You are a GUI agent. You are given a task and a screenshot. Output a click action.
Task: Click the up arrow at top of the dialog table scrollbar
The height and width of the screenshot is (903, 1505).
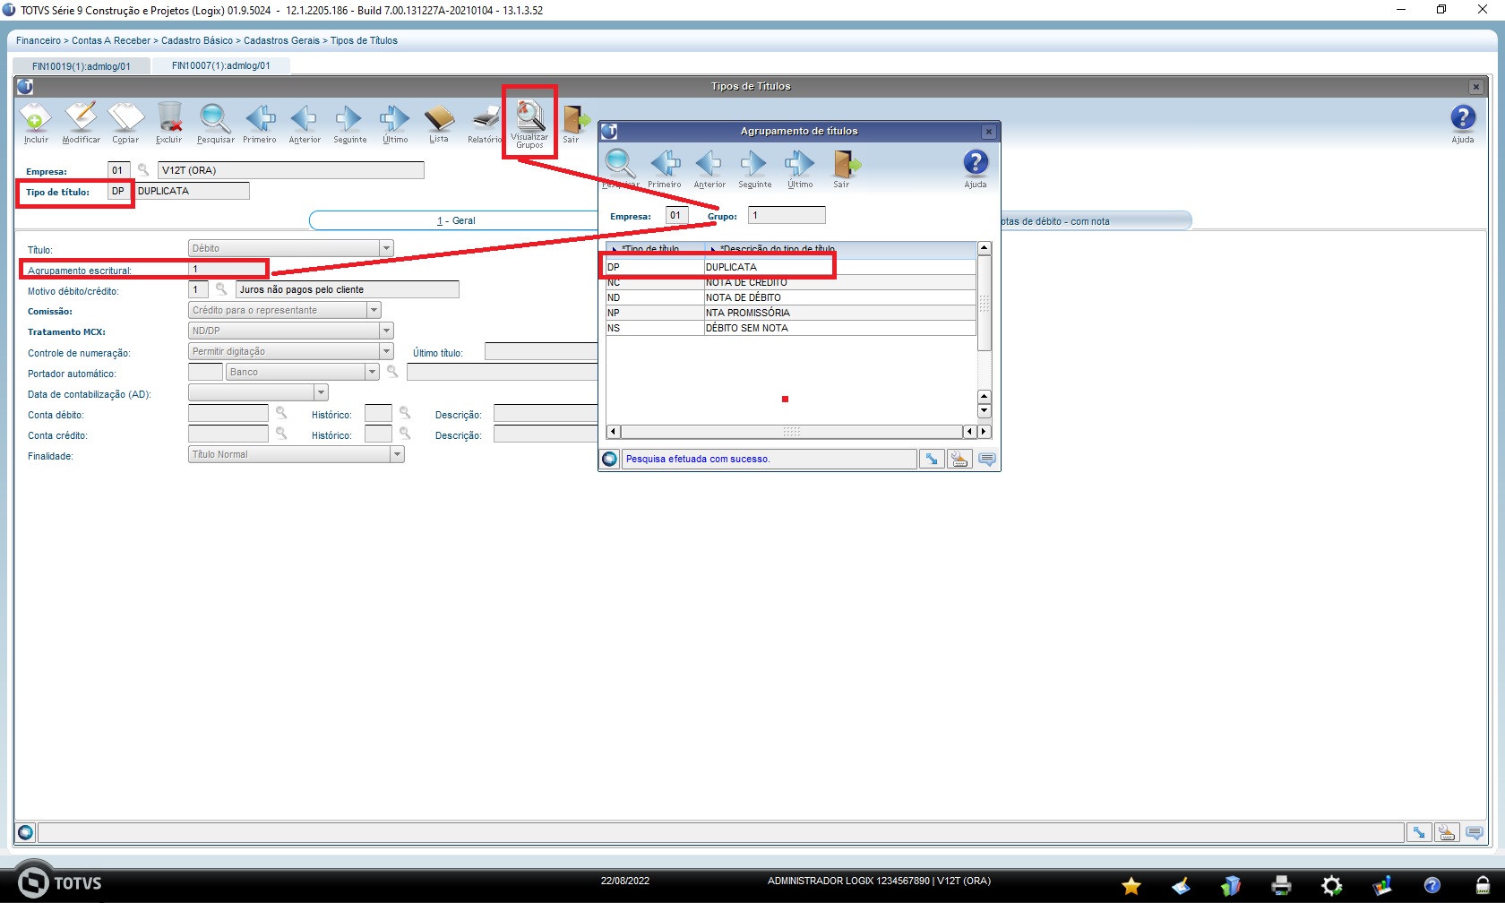[x=985, y=248]
